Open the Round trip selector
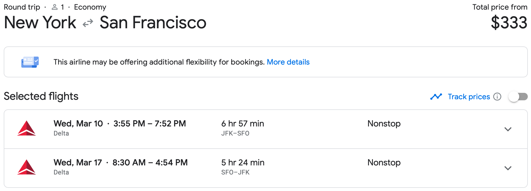The image size is (531, 191). (21, 7)
